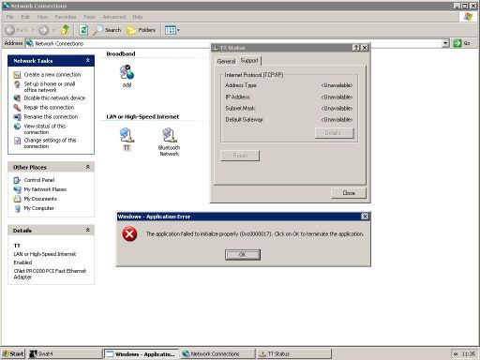Image resolution: width=480 pixels, height=360 pixels.
Task: Click the red error icon in the dialog
Action: pos(129,234)
